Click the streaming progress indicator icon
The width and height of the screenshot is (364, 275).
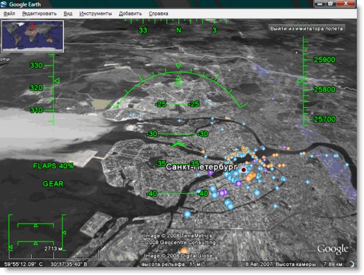[x=352, y=264]
